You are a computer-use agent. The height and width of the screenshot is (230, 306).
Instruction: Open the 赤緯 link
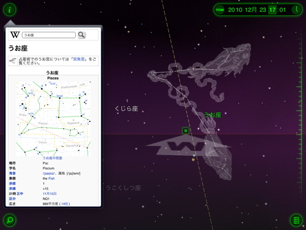12,189
